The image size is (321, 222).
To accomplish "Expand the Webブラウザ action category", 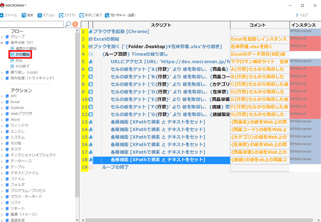I will click(2, 114).
